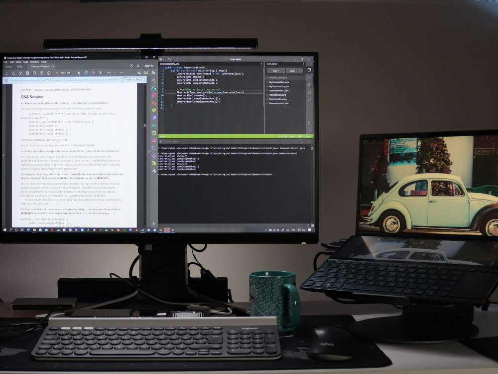Open the Sign menu in Acrobat
This screenshot has width=498, height=374.
[26, 62]
